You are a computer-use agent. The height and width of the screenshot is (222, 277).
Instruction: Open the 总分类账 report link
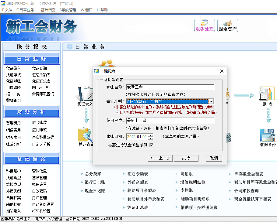pos(93,174)
